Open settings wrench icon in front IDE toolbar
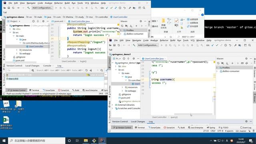Viewport: 256px width, 144px height. 235,45
